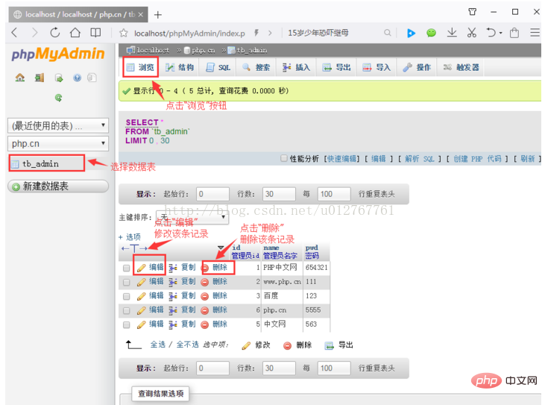Click the skin shirt icon in title bar

[x=473, y=12]
